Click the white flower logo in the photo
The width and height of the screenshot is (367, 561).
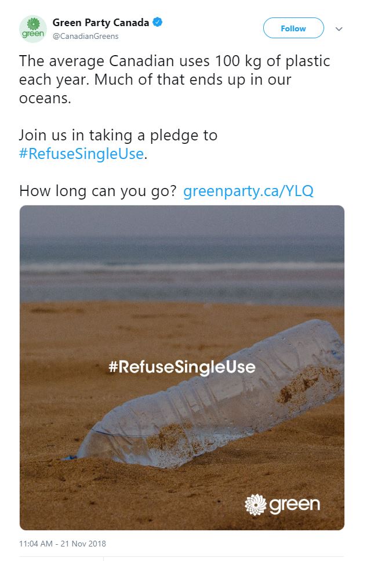tap(255, 504)
